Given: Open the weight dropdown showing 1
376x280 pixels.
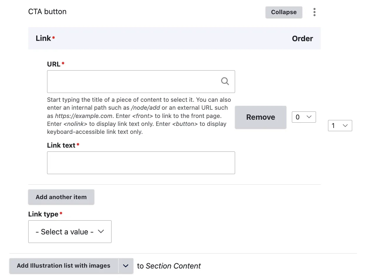Looking at the screenshot, I should click(x=340, y=126).
